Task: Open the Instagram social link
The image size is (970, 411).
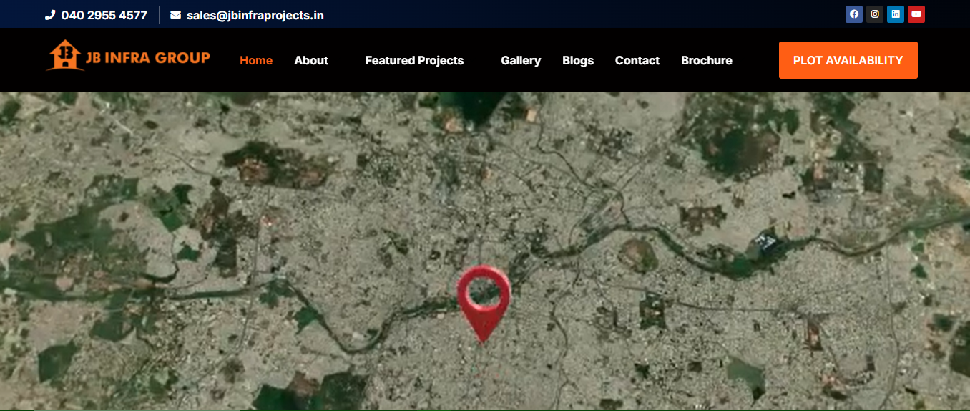Action: 874,14
